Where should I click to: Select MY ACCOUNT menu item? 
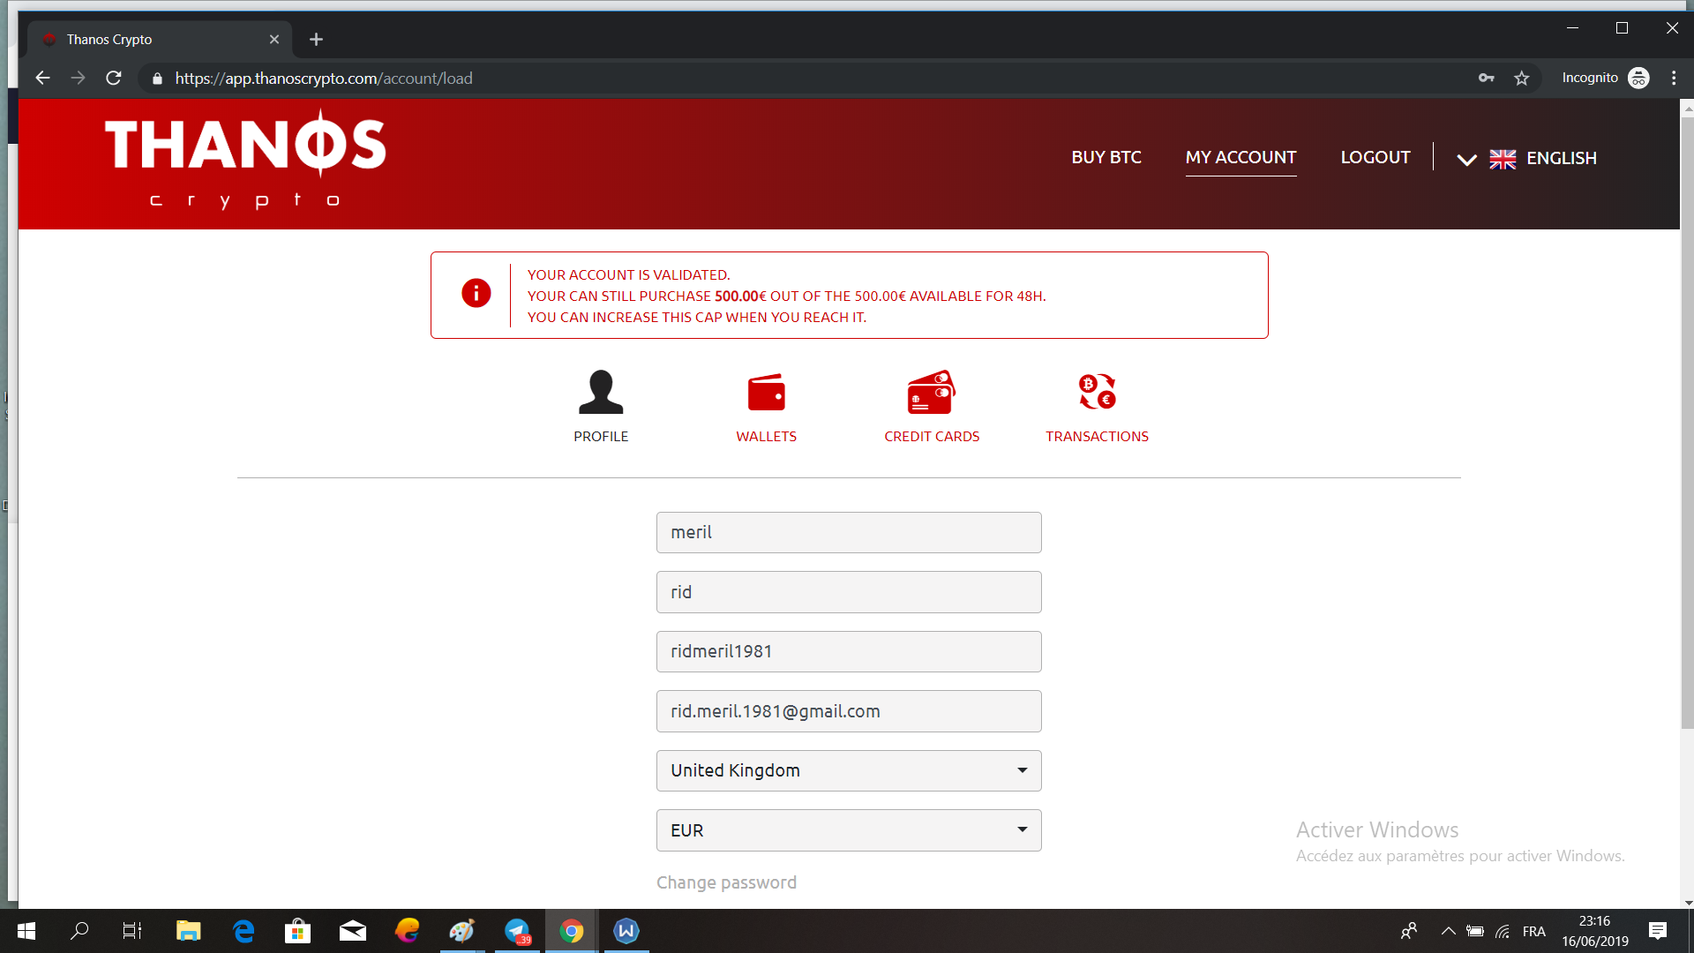click(x=1241, y=158)
